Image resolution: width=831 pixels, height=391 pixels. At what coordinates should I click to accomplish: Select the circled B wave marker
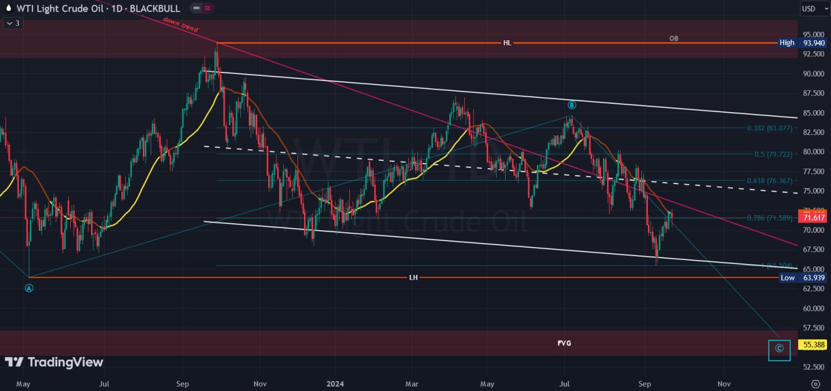[x=572, y=105]
